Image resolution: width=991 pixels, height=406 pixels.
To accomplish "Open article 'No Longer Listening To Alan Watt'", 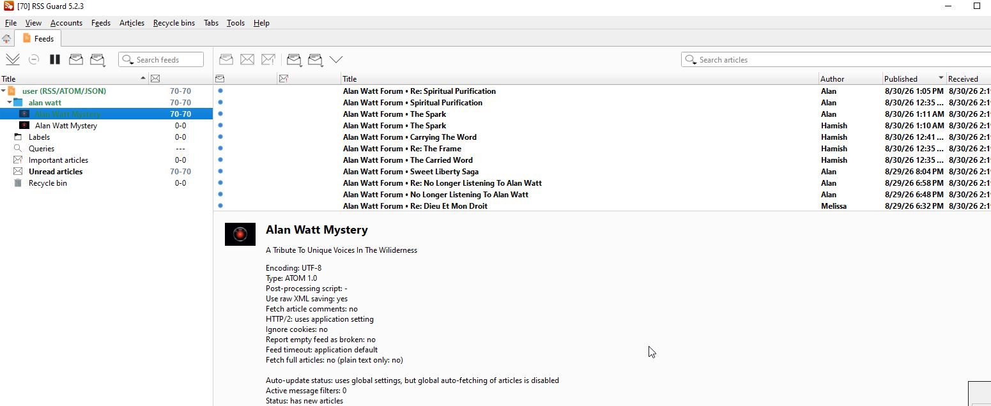I will 436,194.
